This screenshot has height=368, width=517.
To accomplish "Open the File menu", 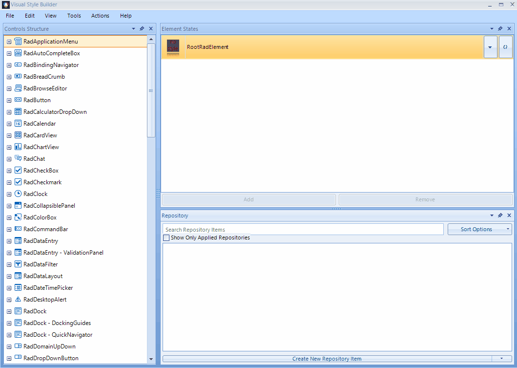I will [x=10, y=16].
